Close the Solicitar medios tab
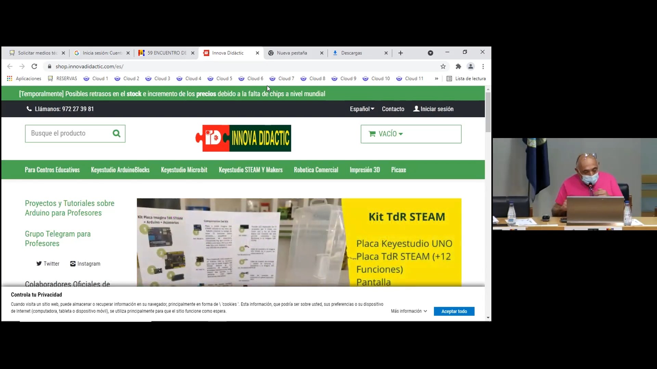The image size is (657, 369). [x=63, y=53]
